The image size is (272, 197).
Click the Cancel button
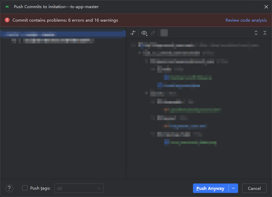(x=254, y=188)
